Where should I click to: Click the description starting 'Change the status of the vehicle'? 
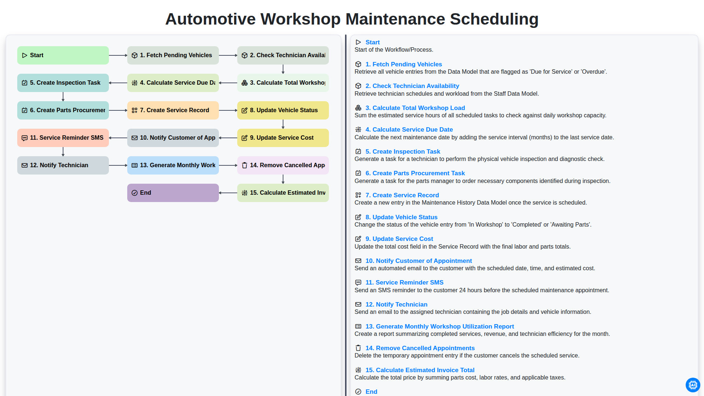pyautogui.click(x=473, y=225)
